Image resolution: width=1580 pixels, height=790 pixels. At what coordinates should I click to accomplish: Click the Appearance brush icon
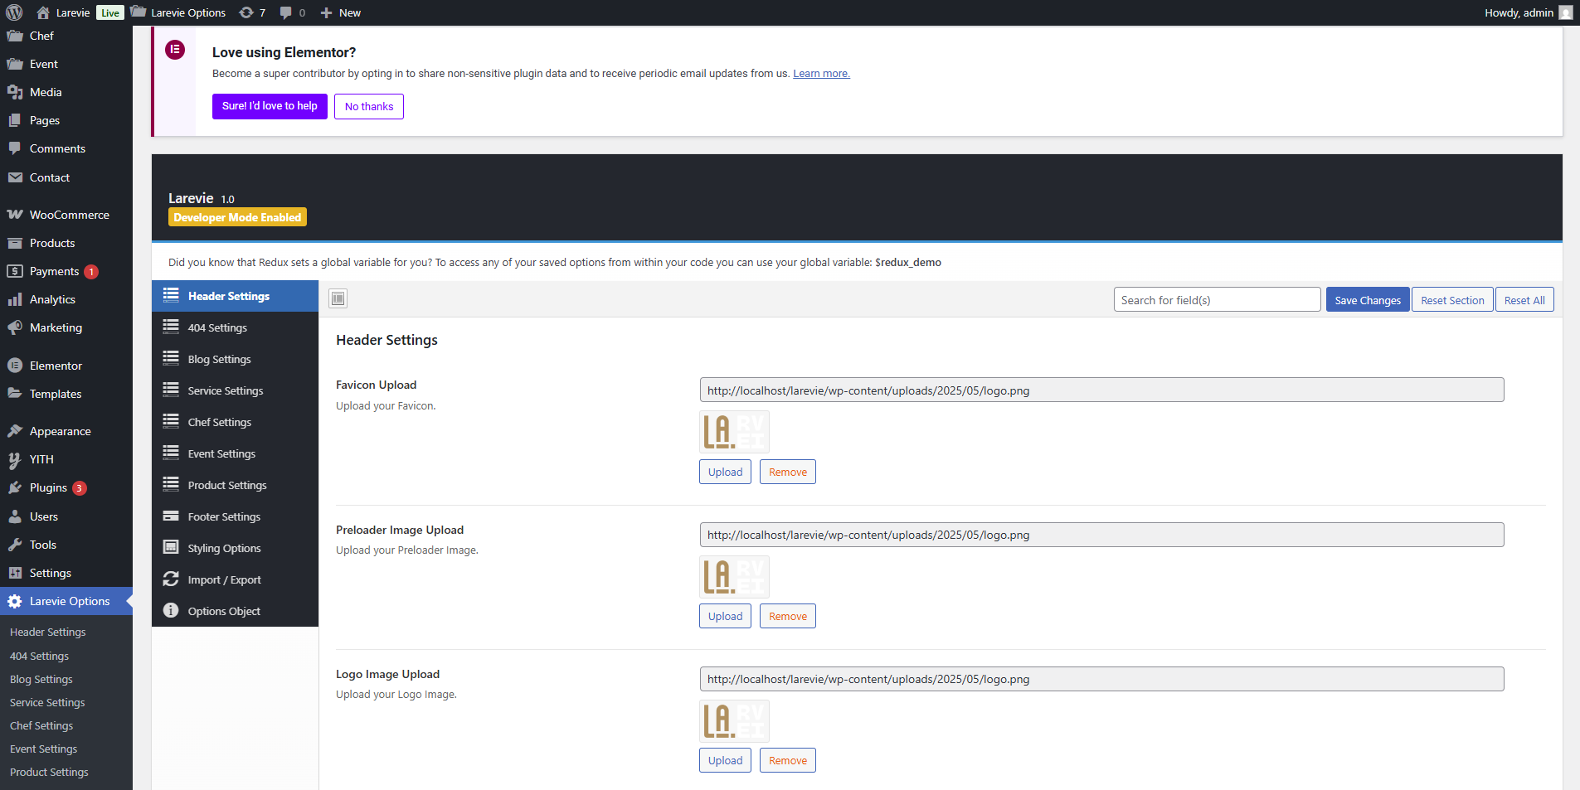[x=15, y=431]
